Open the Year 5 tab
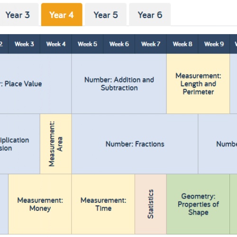237x237 pixels. [106, 15]
